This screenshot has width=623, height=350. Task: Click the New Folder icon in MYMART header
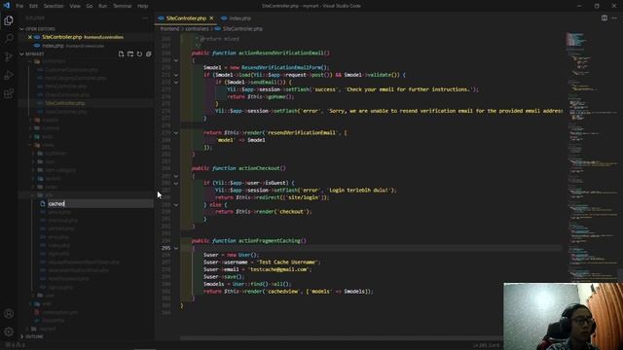[130, 54]
